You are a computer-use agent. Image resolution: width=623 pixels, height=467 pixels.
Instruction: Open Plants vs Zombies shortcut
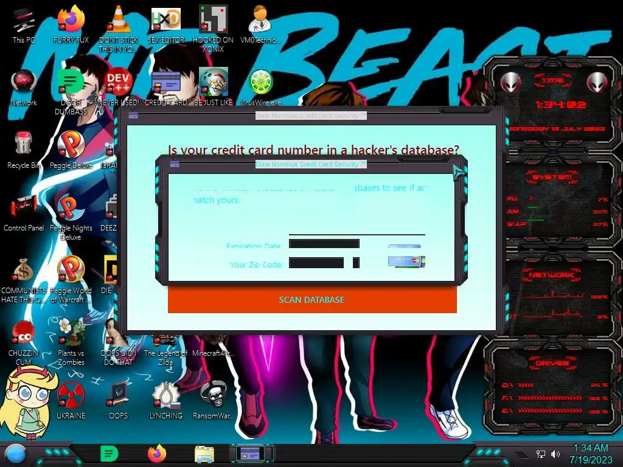click(x=71, y=342)
